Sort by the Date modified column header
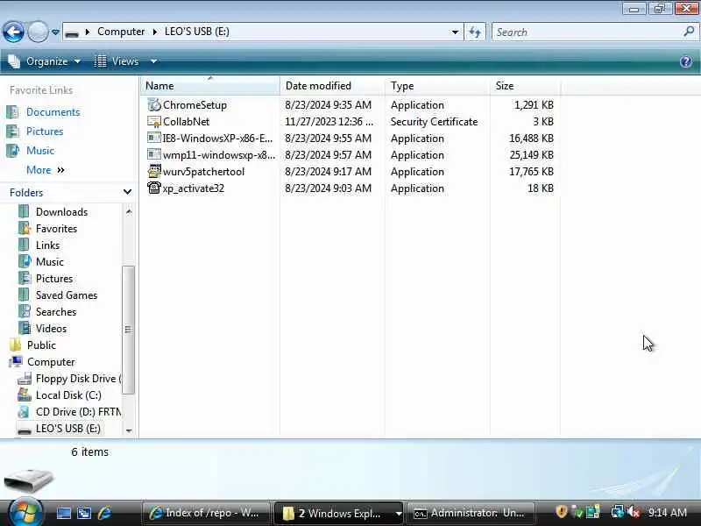This screenshot has width=701, height=526. pyautogui.click(x=332, y=85)
